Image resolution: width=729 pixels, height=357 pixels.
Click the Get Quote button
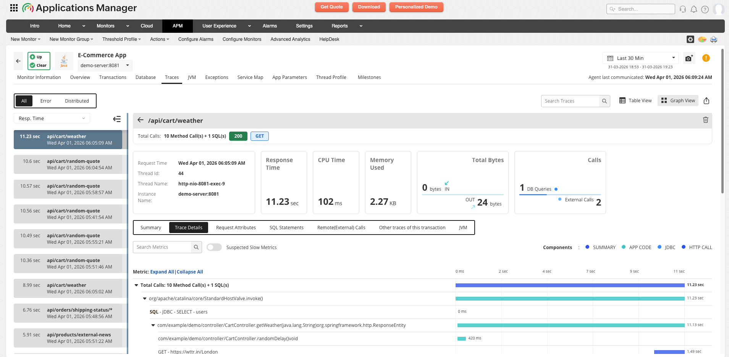pos(331,7)
